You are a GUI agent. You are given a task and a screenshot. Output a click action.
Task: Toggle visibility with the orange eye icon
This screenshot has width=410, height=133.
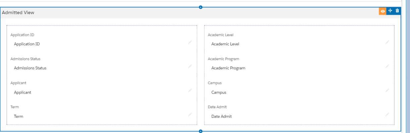(383, 11)
